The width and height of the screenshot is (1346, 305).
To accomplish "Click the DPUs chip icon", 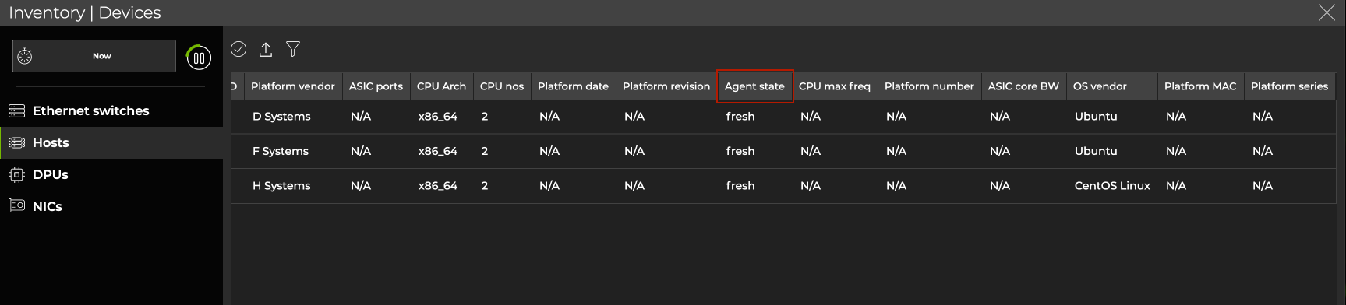I will [16, 174].
